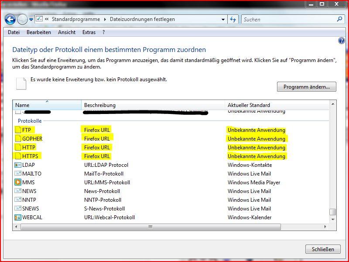Select the NEWS mail icon
Image resolution: width=349 pixels, height=262 pixels.
click(x=18, y=191)
